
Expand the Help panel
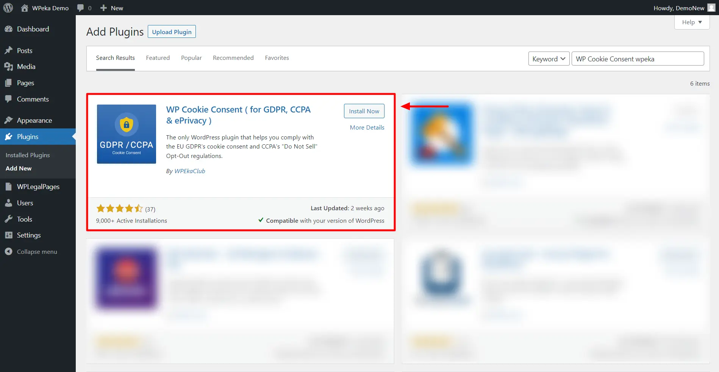[x=691, y=22]
